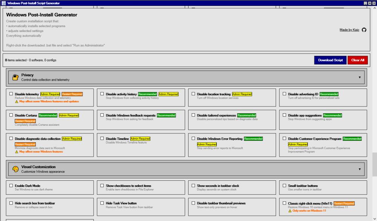The width and height of the screenshot is (377, 221).
Task: Click 'Completely disable Cortana assistant' description
Action: [37, 125]
